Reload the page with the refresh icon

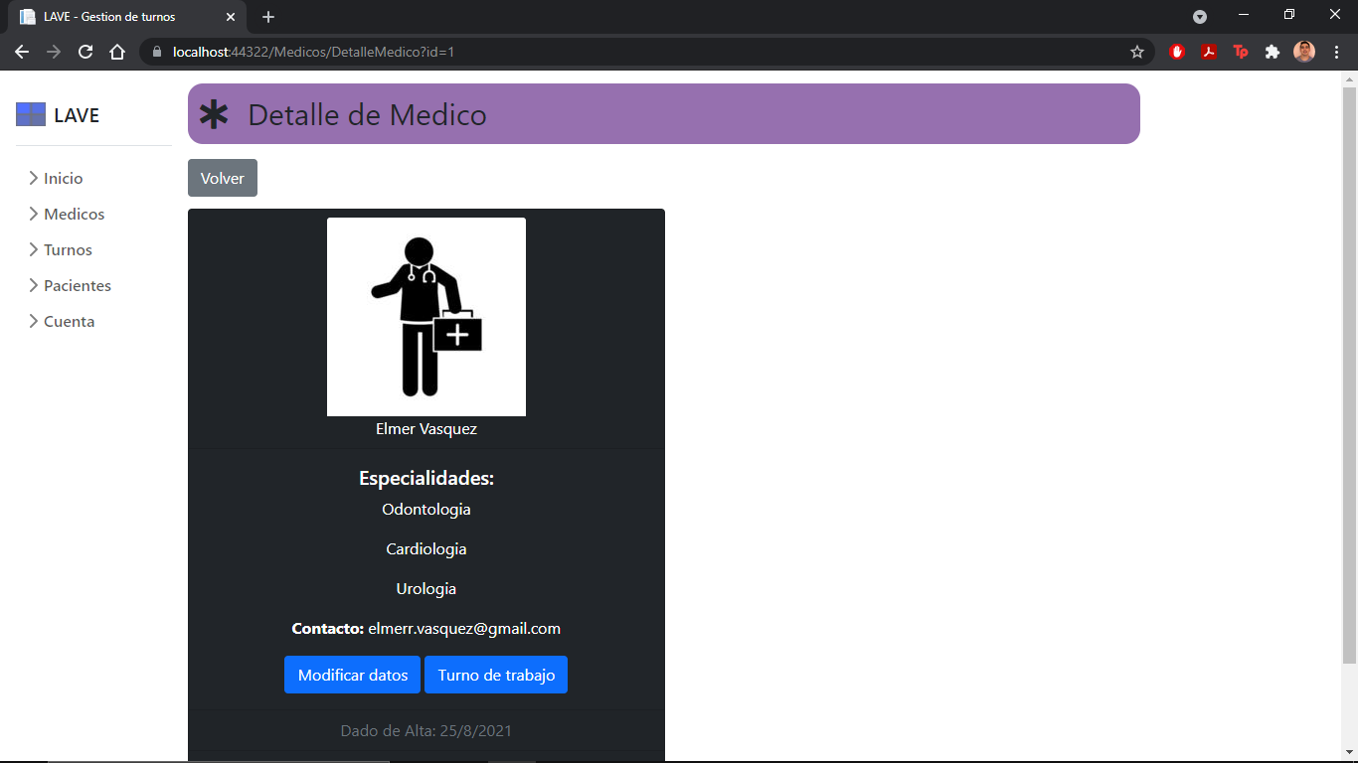(85, 52)
